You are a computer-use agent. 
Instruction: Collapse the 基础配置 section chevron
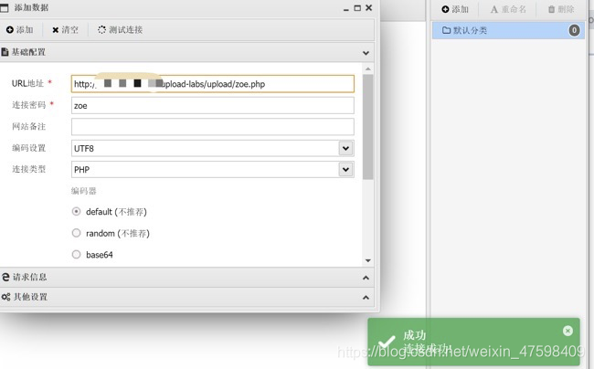(x=366, y=53)
